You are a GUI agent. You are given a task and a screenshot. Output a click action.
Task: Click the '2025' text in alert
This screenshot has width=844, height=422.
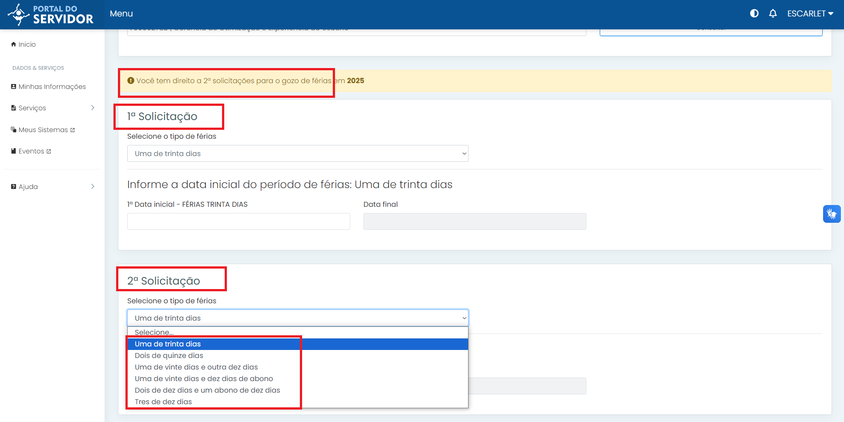tap(355, 80)
